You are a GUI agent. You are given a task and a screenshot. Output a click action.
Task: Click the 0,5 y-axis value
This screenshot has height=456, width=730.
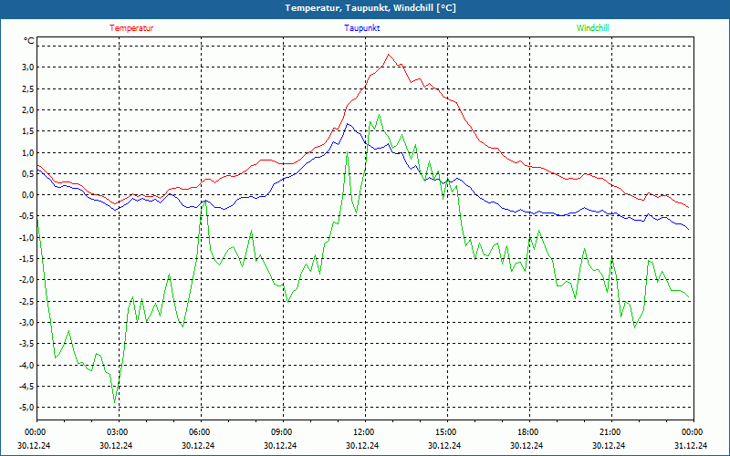(28, 173)
